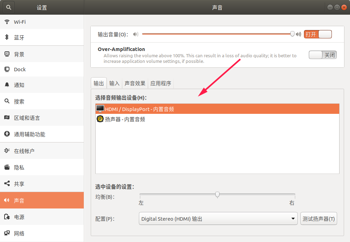The width and height of the screenshot is (350, 242).
Task: Click the network icon beside 网络
Action: 7,233
